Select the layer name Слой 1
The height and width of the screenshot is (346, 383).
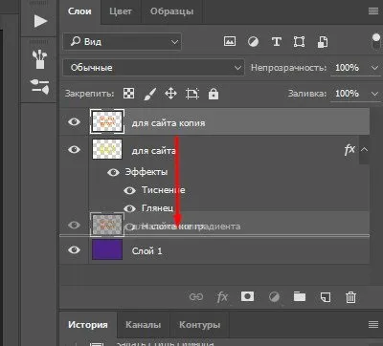(146, 251)
